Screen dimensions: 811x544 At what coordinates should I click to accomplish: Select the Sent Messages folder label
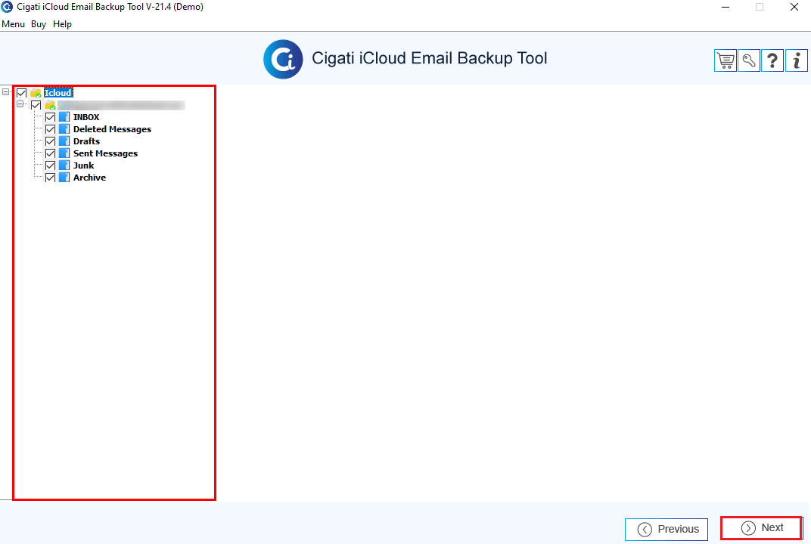click(105, 153)
